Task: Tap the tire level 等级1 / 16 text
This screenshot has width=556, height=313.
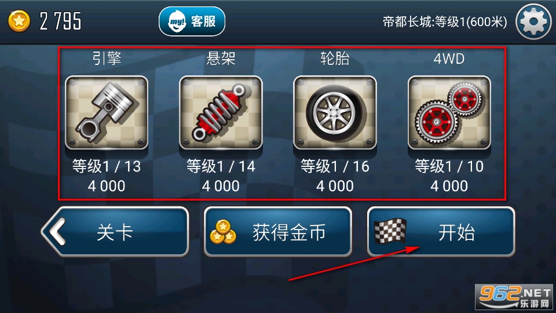Action: point(335,166)
